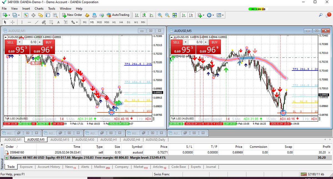Expand the new chart dropdown arrow
This screenshot has height=179, width=333.
9,15
